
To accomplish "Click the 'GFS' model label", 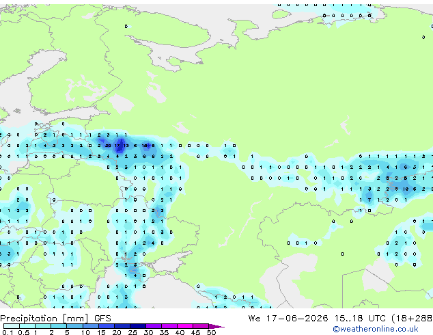I will point(102,319).
